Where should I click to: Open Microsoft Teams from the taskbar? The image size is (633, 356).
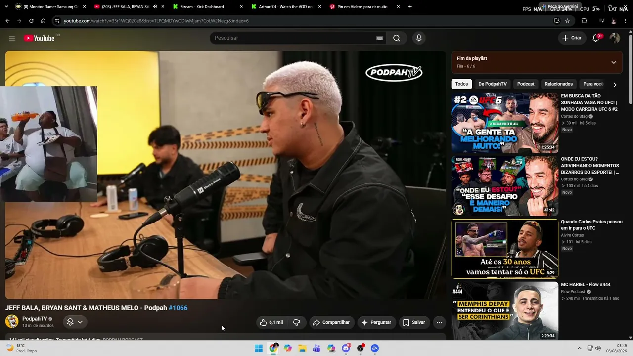[317, 348]
